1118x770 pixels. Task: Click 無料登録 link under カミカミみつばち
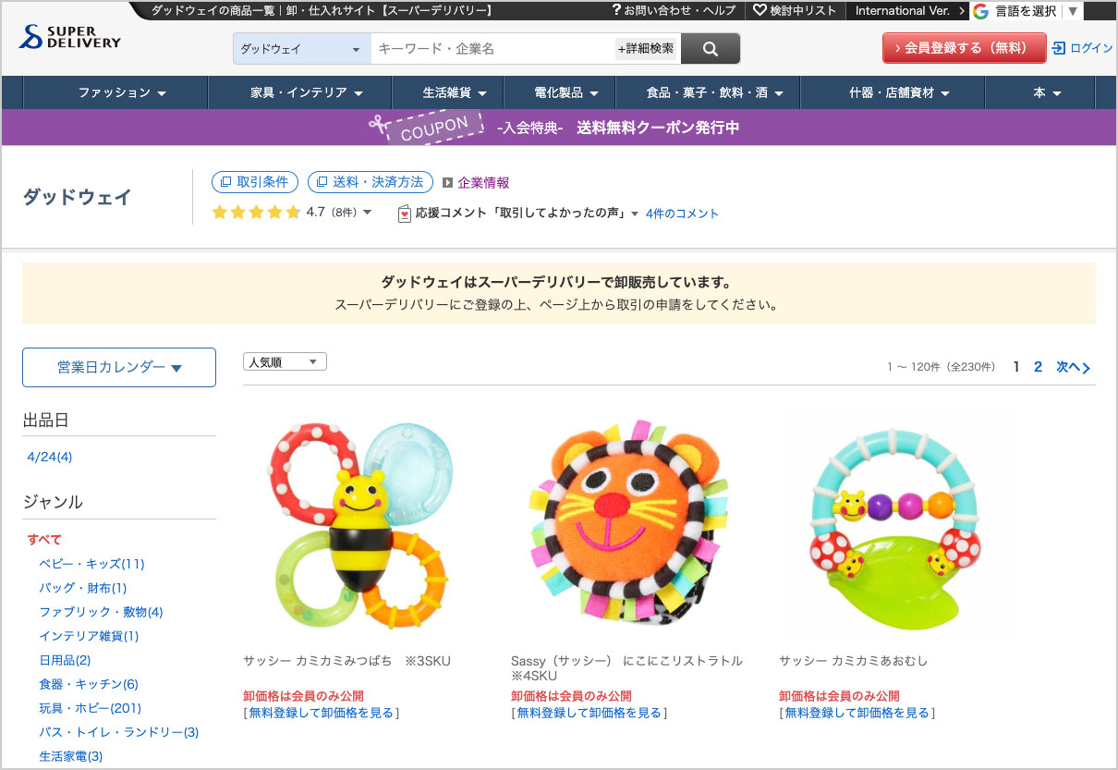pos(322,713)
